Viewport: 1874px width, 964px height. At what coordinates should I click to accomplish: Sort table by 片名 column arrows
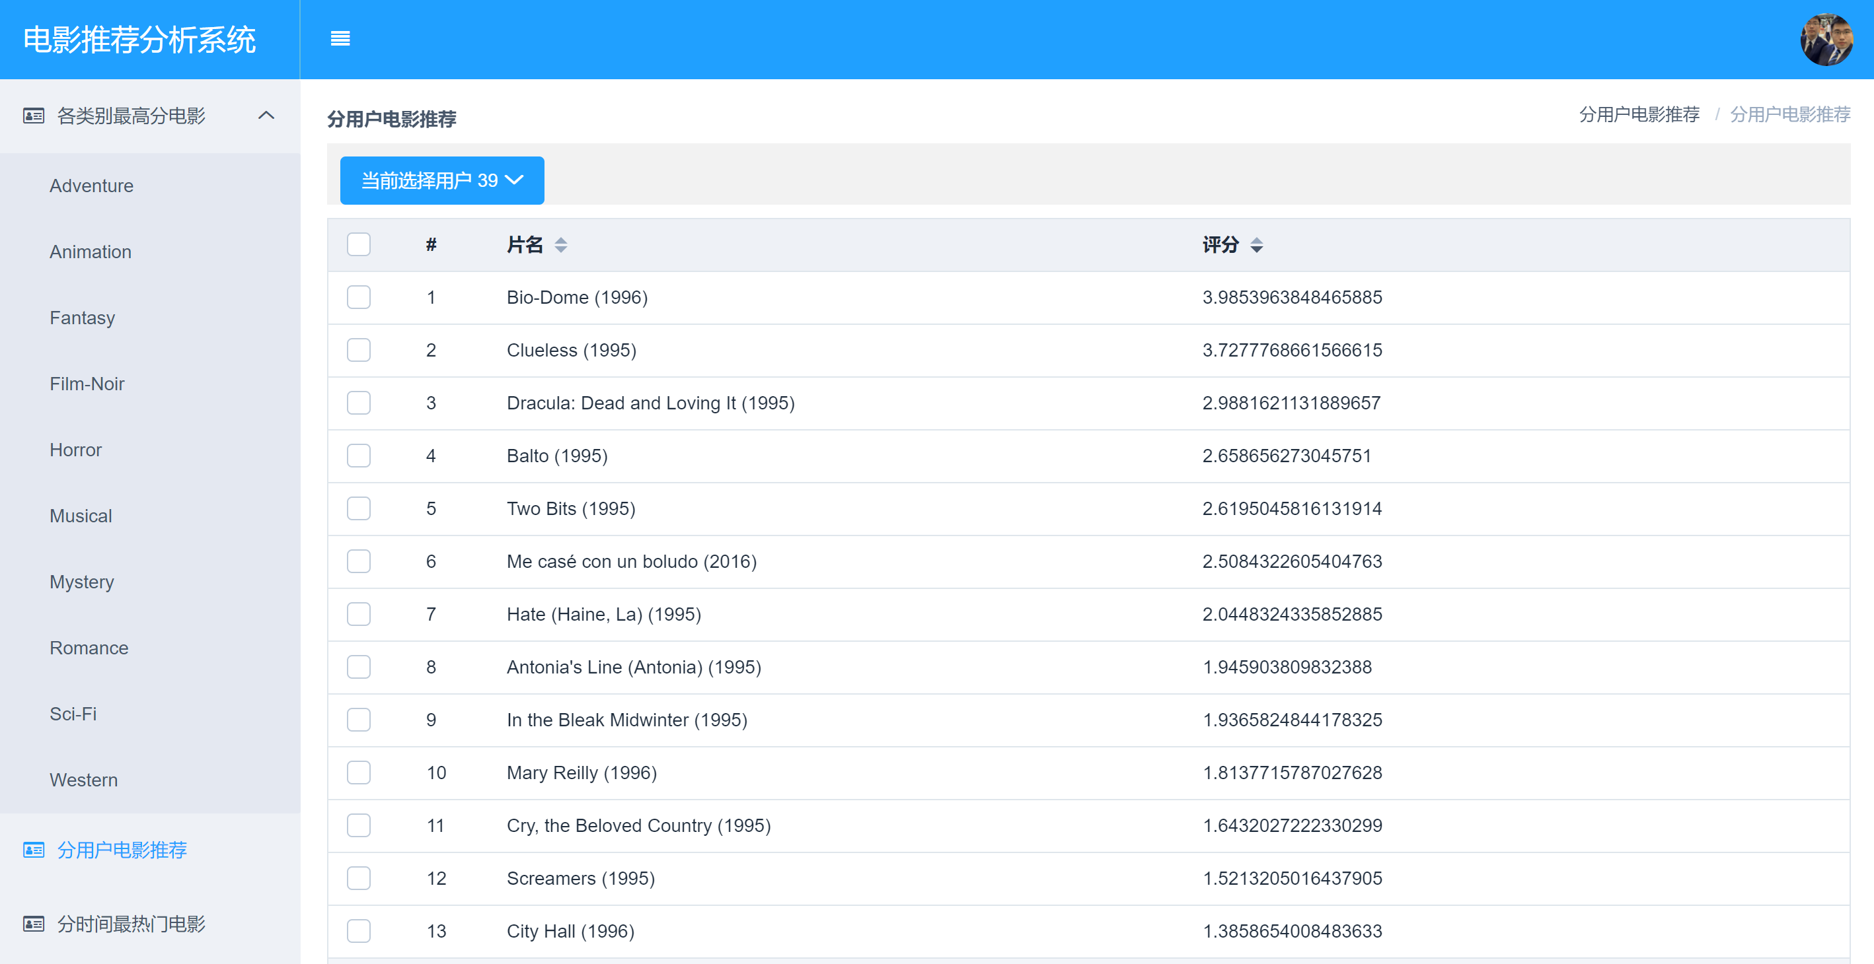pyautogui.click(x=560, y=245)
